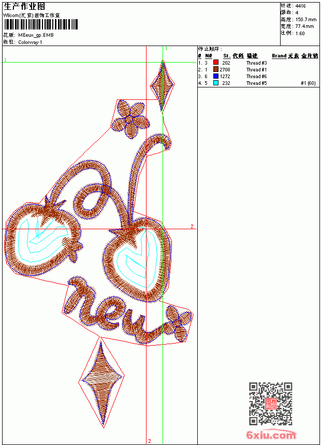Select the lower right flower motif
The image size is (321, 445).
178,323
